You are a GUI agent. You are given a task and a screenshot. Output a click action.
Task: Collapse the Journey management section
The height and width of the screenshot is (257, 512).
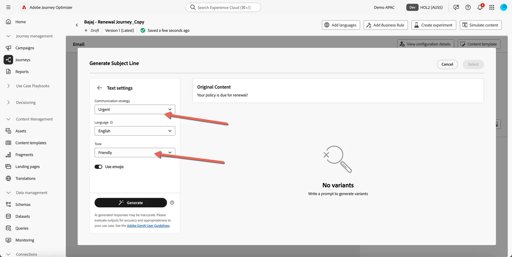8,36
